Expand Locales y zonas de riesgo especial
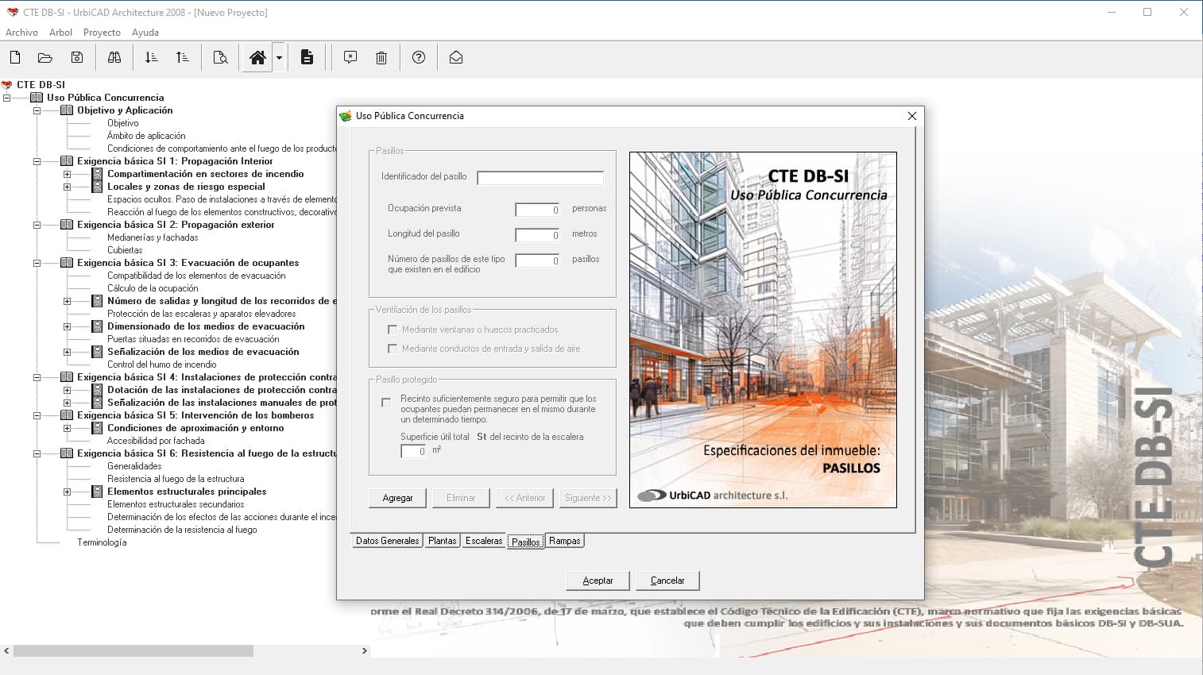The image size is (1203, 675). tap(67, 187)
